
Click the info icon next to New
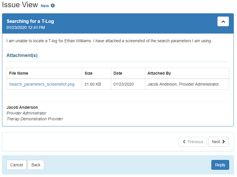tap(52, 5)
